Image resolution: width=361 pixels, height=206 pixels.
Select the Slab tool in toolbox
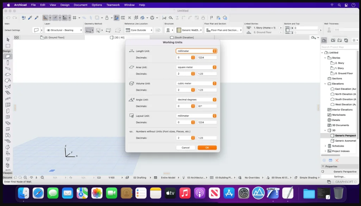pyautogui.click(x=8, y=74)
